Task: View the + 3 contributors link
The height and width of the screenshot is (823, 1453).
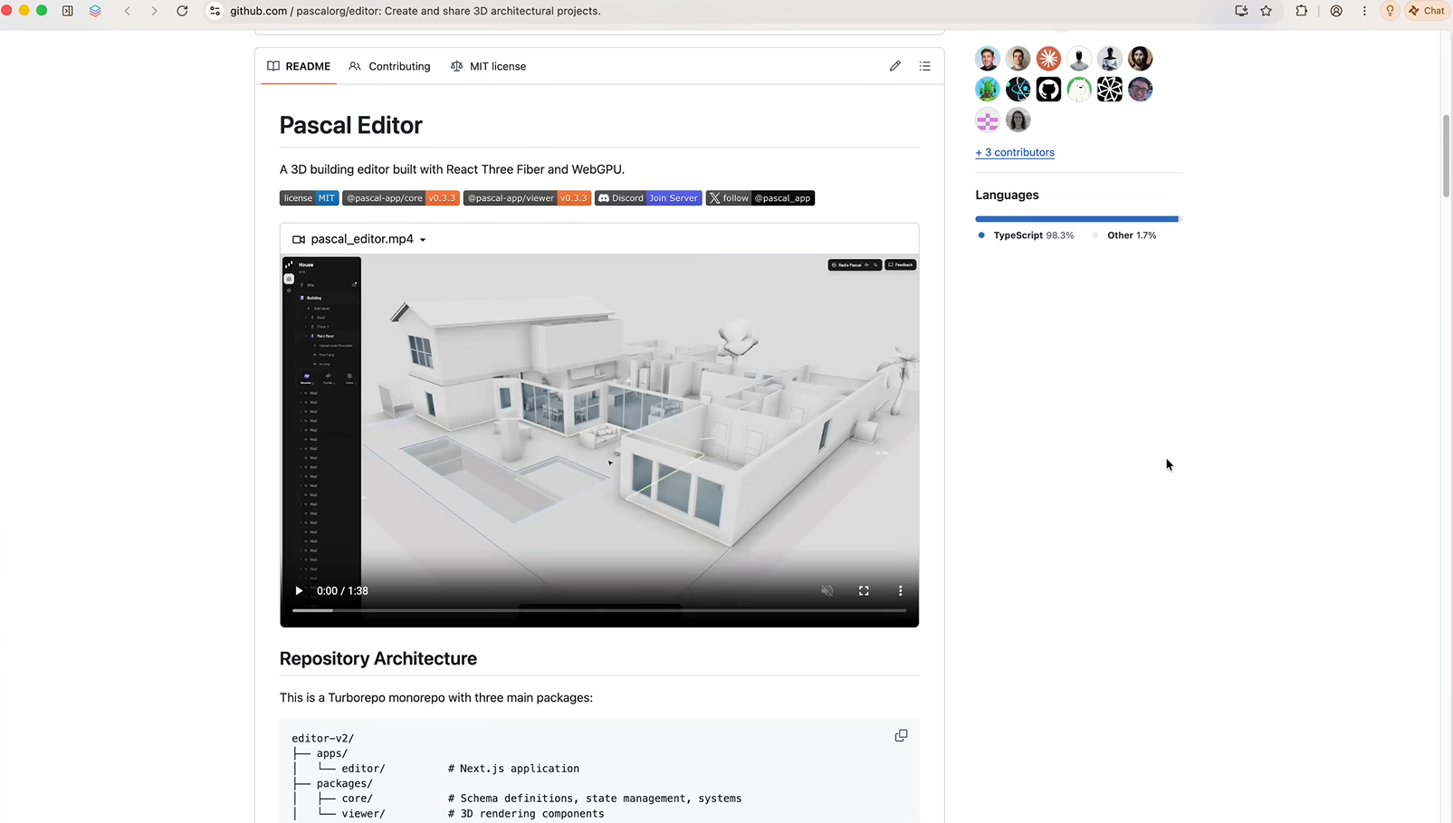Action: (1015, 152)
